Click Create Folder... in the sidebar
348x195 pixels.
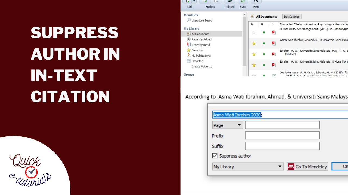pyautogui.click(x=201, y=66)
